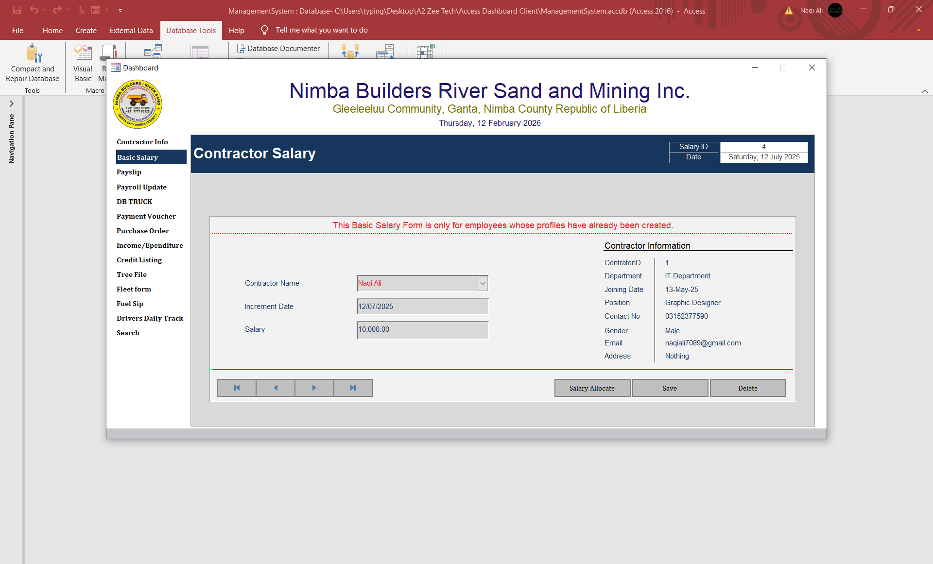Screen dimensions: 933x564
Task: Go to last record button
Action: click(353, 388)
